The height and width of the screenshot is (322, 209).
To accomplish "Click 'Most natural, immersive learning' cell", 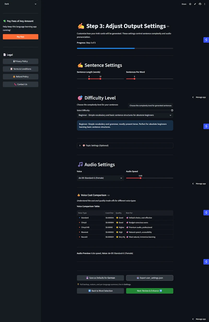I will point(149,237).
